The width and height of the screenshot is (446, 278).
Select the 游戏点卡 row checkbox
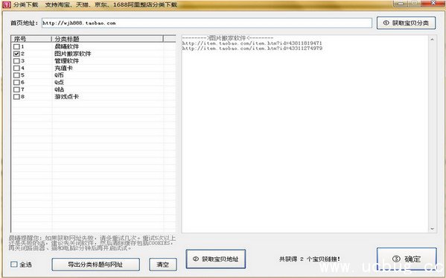[16, 97]
